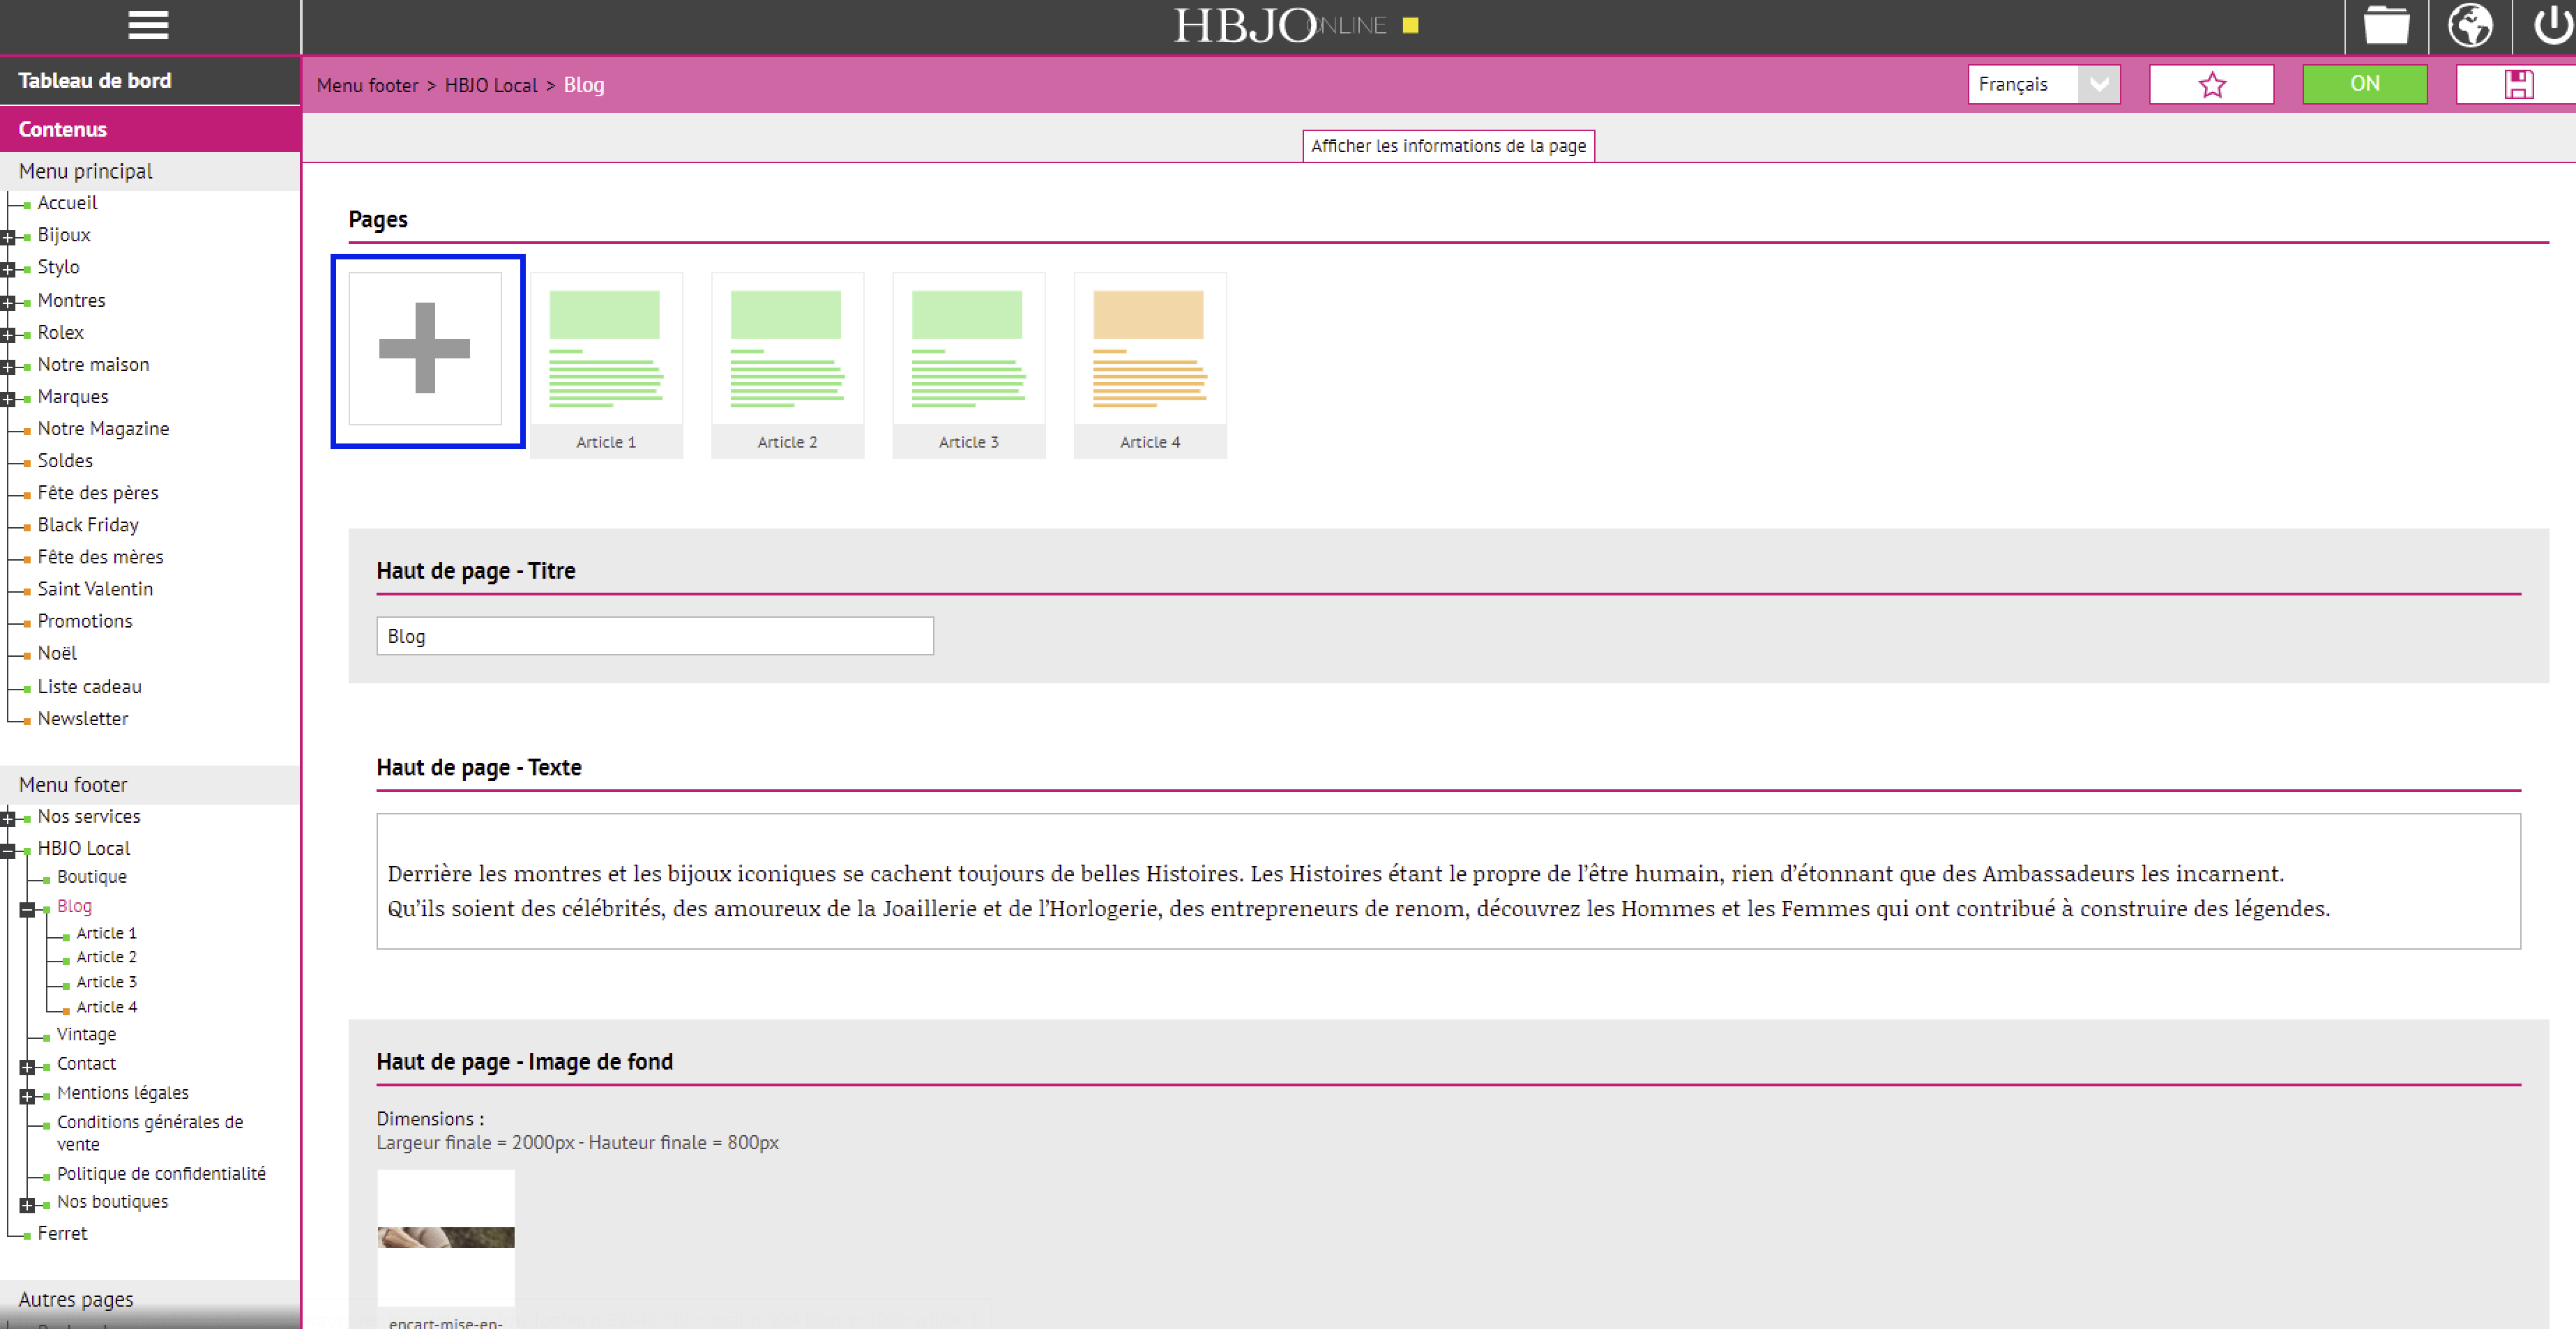Click the Blog title input field
The height and width of the screenshot is (1329, 2576).
tap(654, 636)
